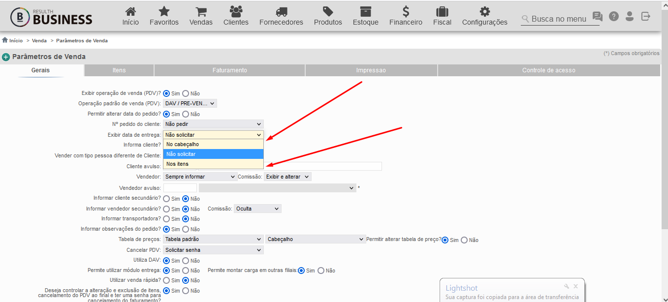The width and height of the screenshot is (668, 302).
Task: Open the Produtos tag icon
Action: point(328,11)
